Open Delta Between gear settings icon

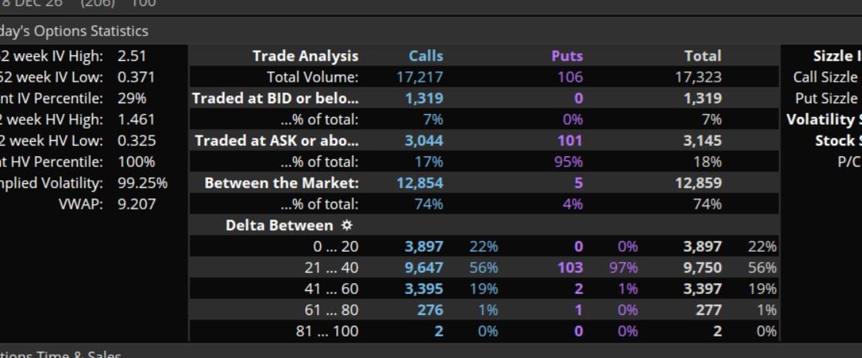pos(346,225)
